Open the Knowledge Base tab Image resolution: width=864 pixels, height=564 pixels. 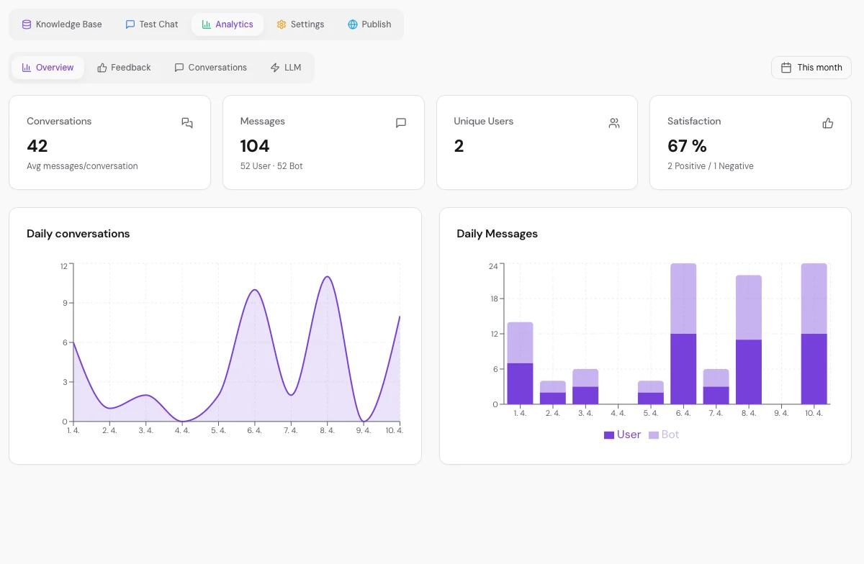62,24
